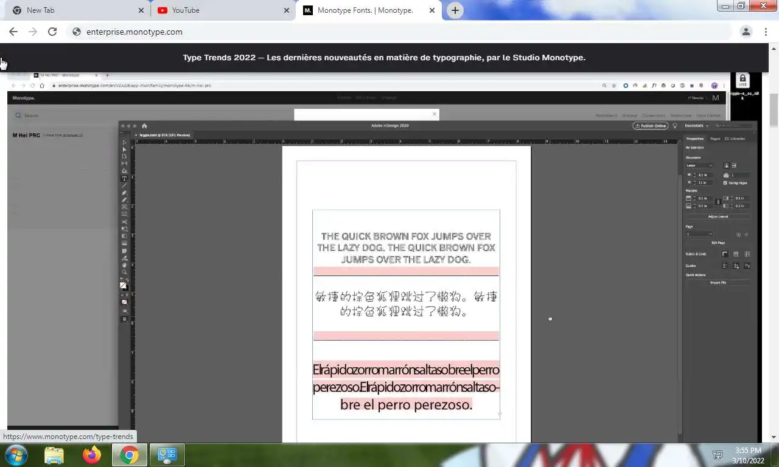Open the Page number dropdown

(699, 234)
